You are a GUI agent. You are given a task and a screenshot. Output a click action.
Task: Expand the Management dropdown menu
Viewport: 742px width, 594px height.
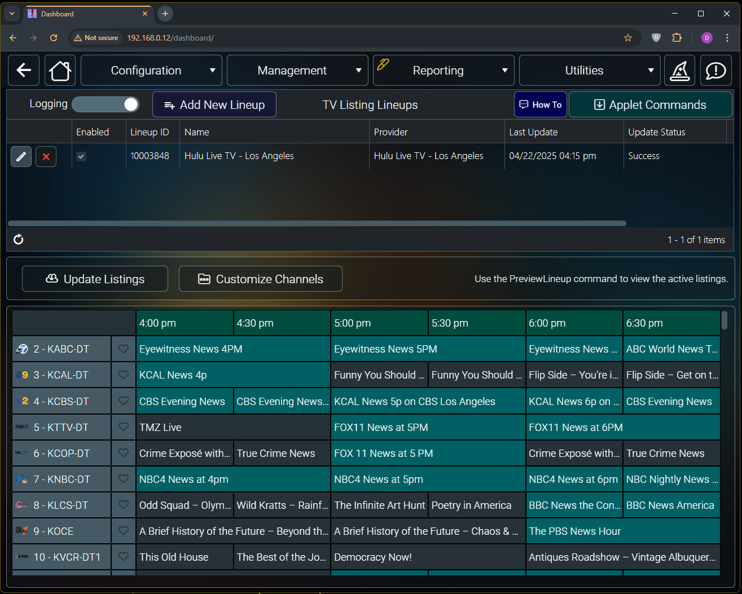pyautogui.click(x=297, y=71)
